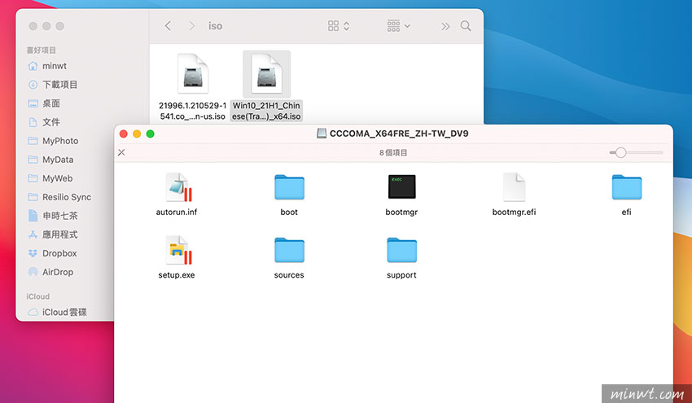Open the efi folder
692x403 pixels.
(x=627, y=187)
